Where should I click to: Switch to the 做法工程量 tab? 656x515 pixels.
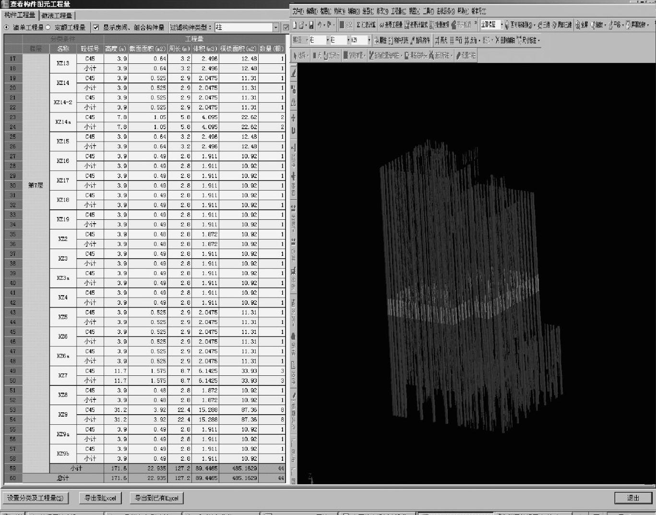(x=57, y=15)
